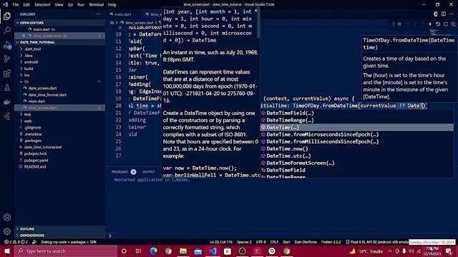Open the File menu
Screen dimensions: 458x257
tap(16, 5)
